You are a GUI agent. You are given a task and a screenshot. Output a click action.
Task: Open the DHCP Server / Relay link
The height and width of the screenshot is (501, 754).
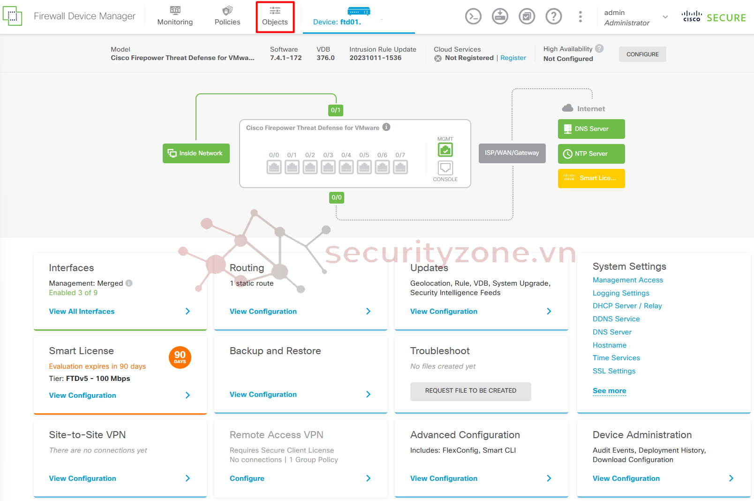[x=627, y=305]
